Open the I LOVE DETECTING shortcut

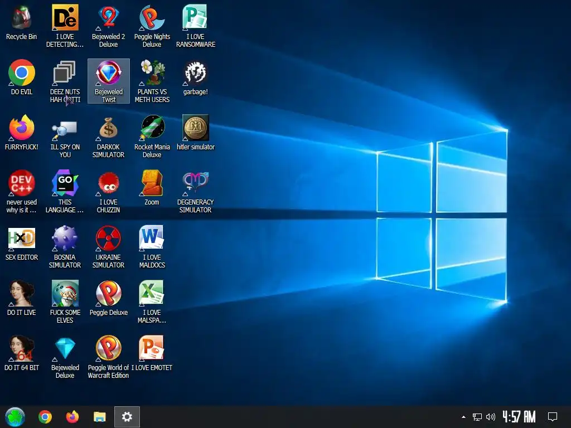click(65, 26)
